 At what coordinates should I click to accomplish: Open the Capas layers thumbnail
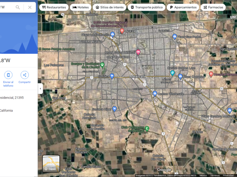[51, 164]
